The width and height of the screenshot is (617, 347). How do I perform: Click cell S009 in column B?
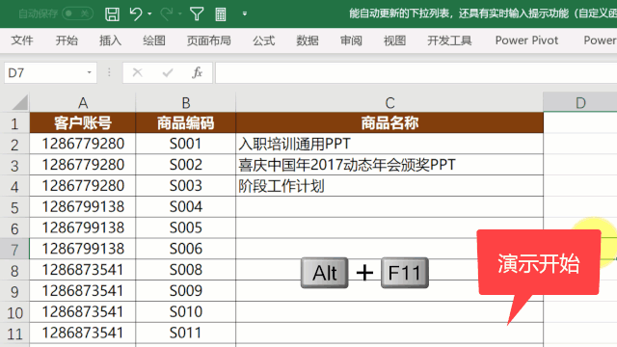tap(186, 291)
